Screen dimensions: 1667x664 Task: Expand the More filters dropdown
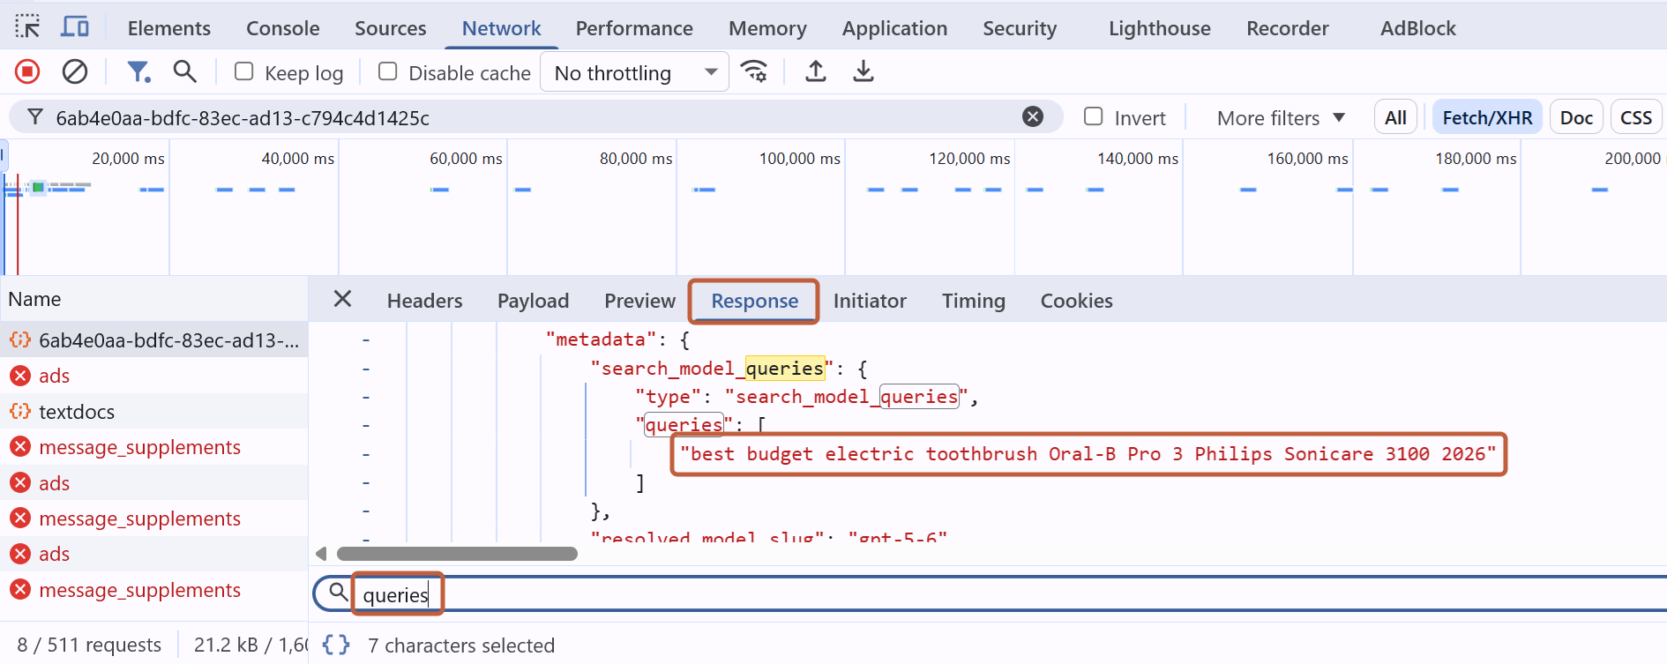pos(1281,118)
